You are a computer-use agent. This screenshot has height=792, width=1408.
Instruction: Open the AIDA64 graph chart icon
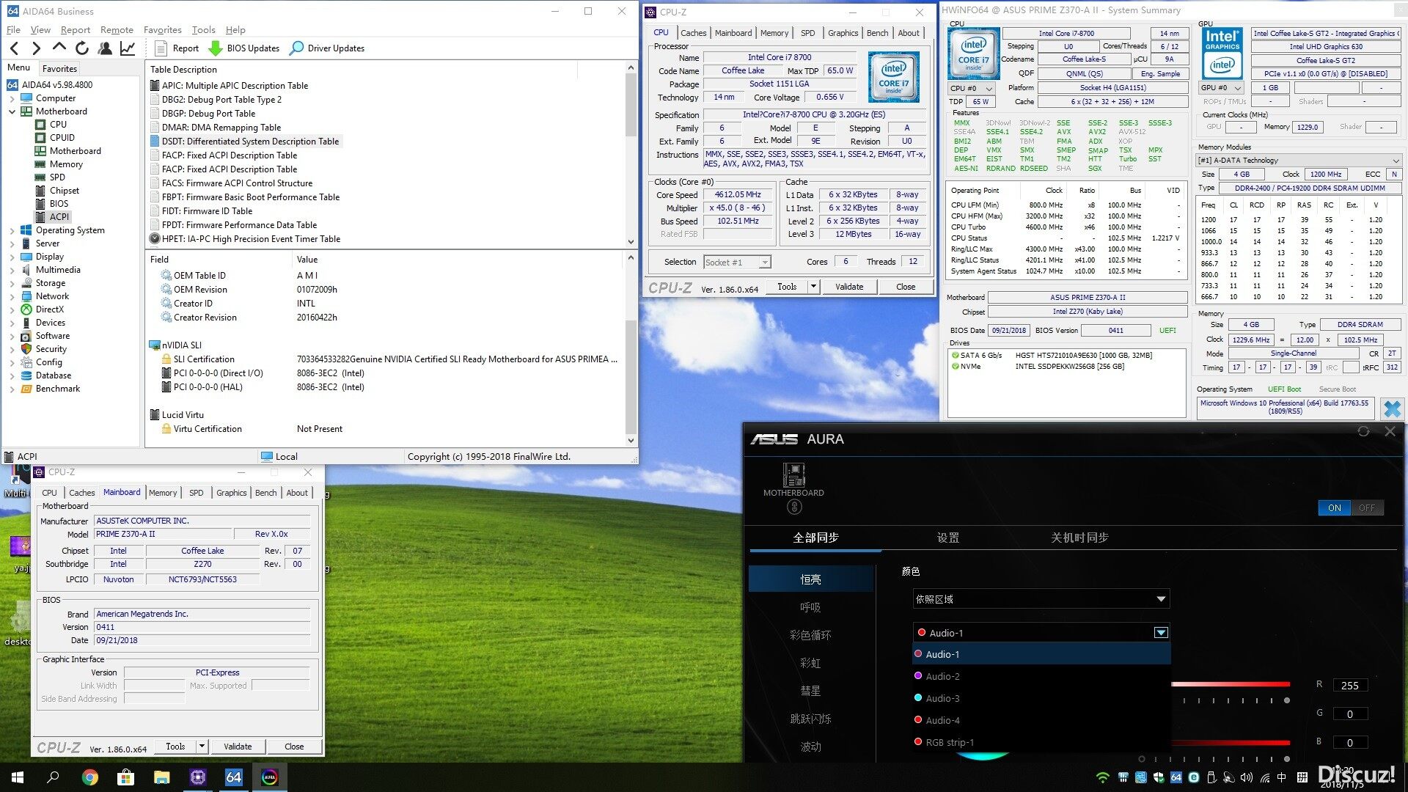click(128, 48)
